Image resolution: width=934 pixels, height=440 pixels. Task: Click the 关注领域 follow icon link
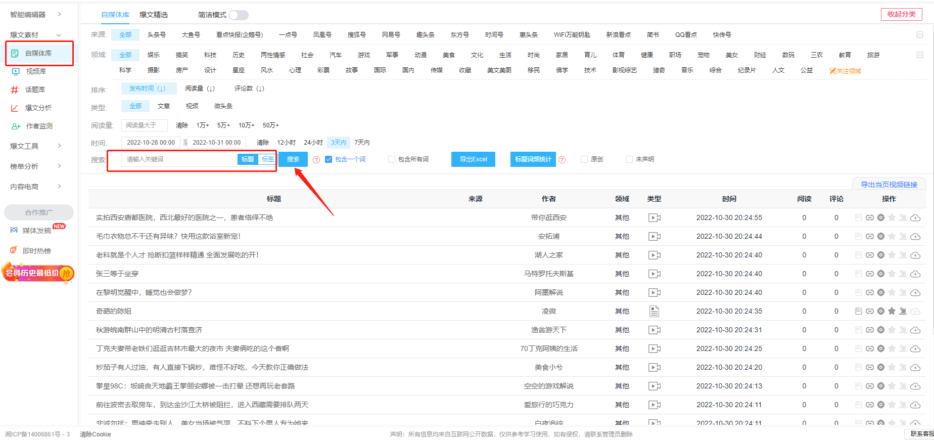(x=845, y=71)
